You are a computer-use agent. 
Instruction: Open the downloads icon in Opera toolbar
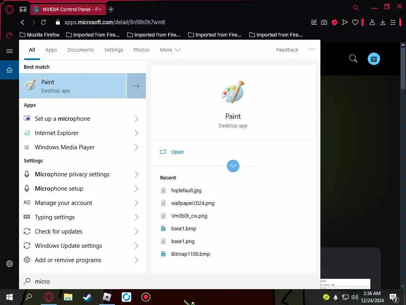tap(383, 23)
